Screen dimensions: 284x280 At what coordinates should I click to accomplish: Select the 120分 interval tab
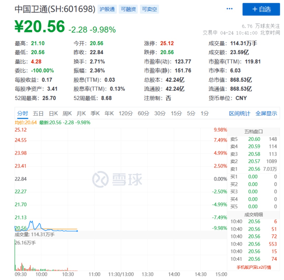pos(126,114)
